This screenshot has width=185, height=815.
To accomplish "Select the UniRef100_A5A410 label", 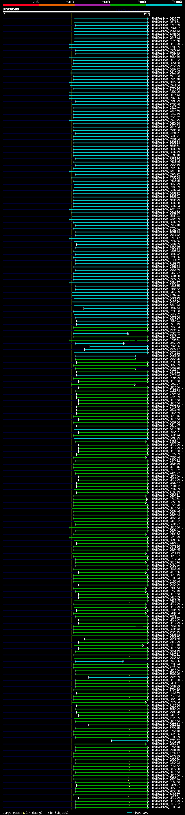I will (166, 31).
